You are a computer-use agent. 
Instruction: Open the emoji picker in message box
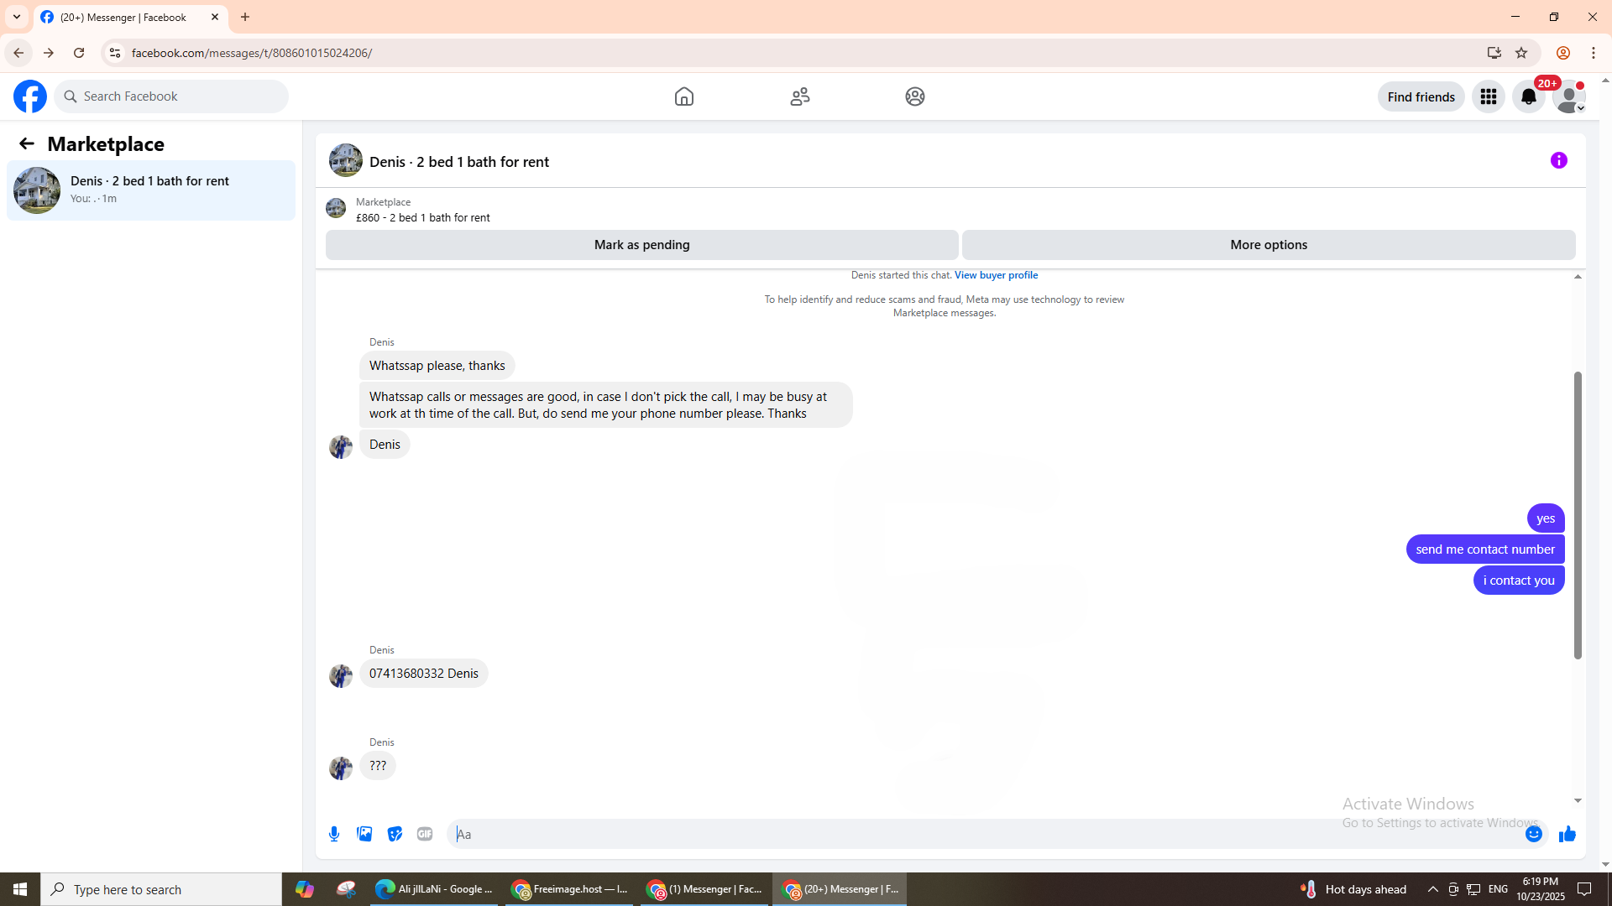tap(1533, 834)
